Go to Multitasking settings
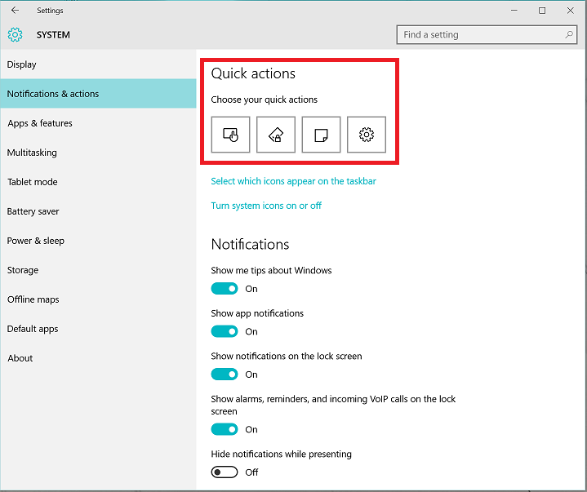Viewport: 587px width, 492px height. pyautogui.click(x=98, y=153)
